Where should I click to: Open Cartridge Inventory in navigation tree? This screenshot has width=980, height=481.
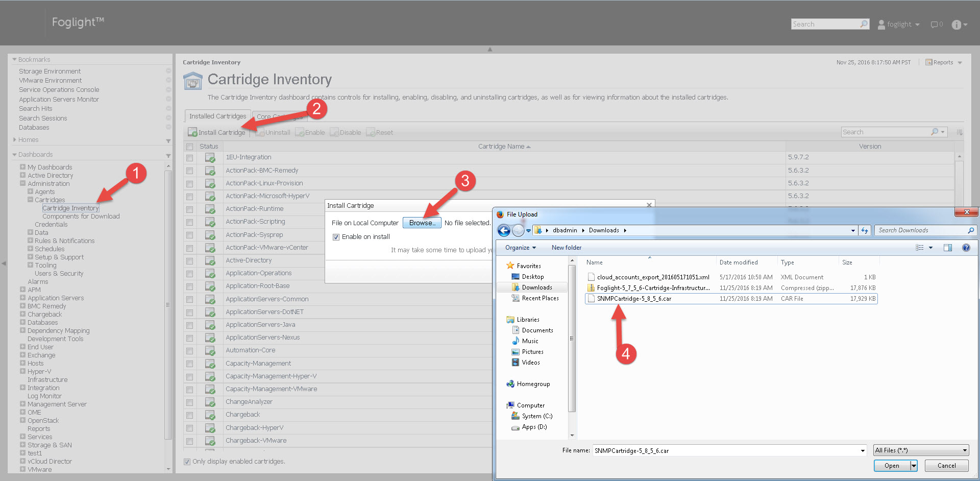pyautogui.click(x=70, y=208)
